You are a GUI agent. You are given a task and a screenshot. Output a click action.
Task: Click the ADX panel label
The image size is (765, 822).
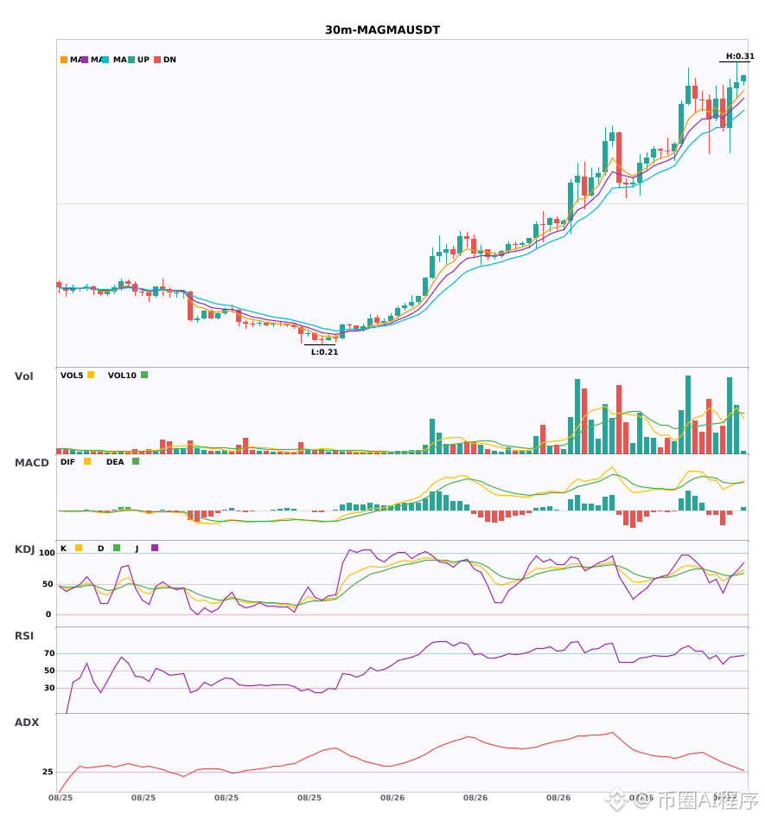[x=27, y=722]
